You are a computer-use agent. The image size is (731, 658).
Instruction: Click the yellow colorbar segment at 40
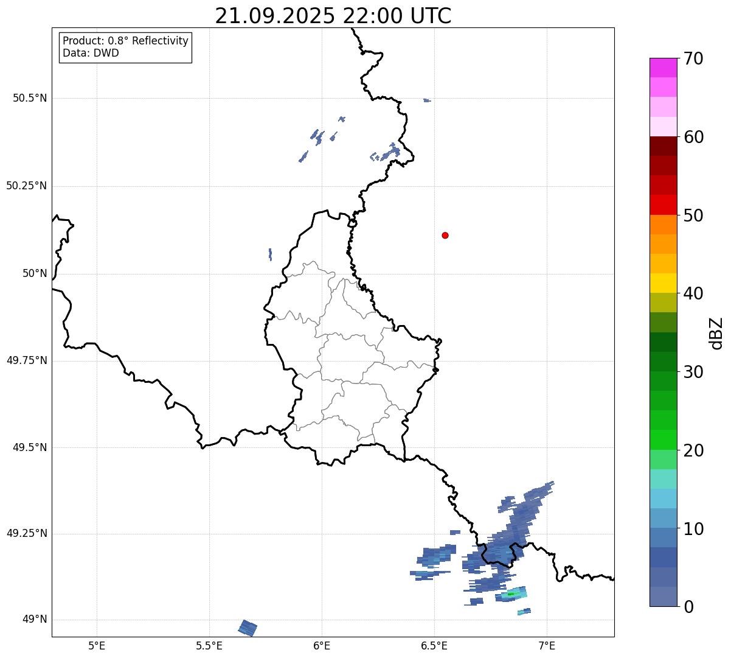pyautogui.click(x=663, y=284)
